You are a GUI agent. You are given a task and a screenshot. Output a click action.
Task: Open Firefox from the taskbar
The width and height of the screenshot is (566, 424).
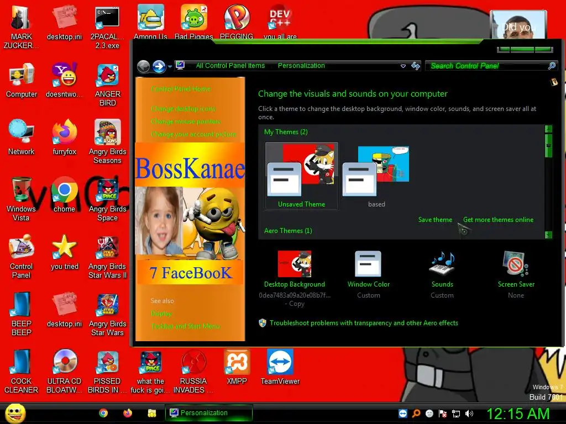[128, 413]
